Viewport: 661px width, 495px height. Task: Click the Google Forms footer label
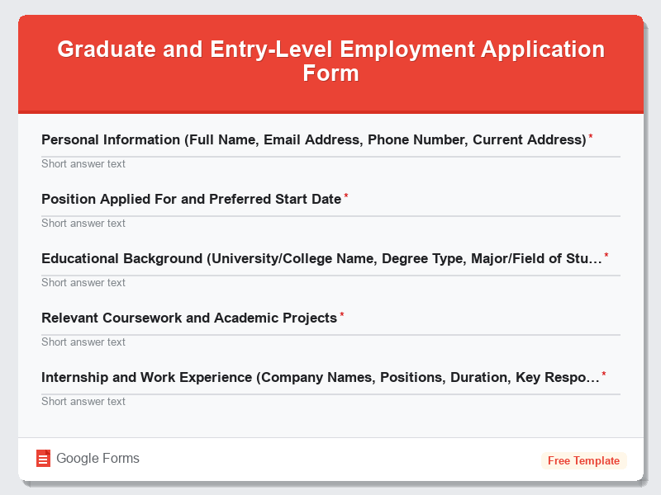point(97,458)
